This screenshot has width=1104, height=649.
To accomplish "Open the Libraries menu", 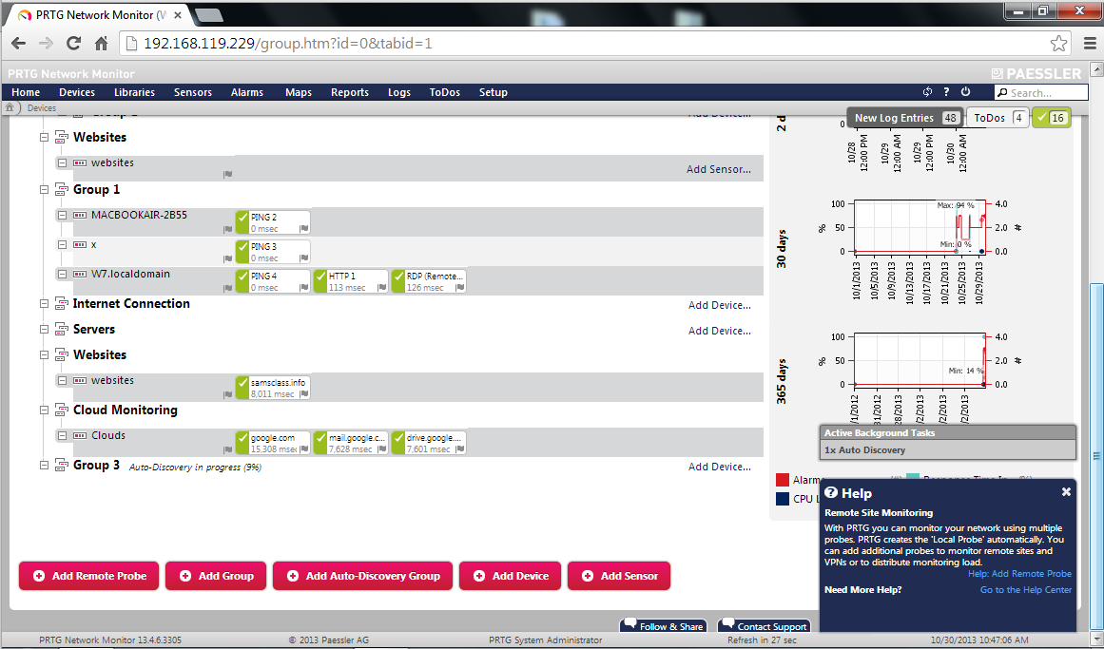I will click(x=134, y=92).
